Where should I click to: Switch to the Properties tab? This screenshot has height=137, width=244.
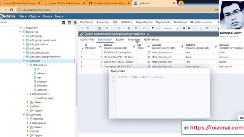tap(103, 22)
